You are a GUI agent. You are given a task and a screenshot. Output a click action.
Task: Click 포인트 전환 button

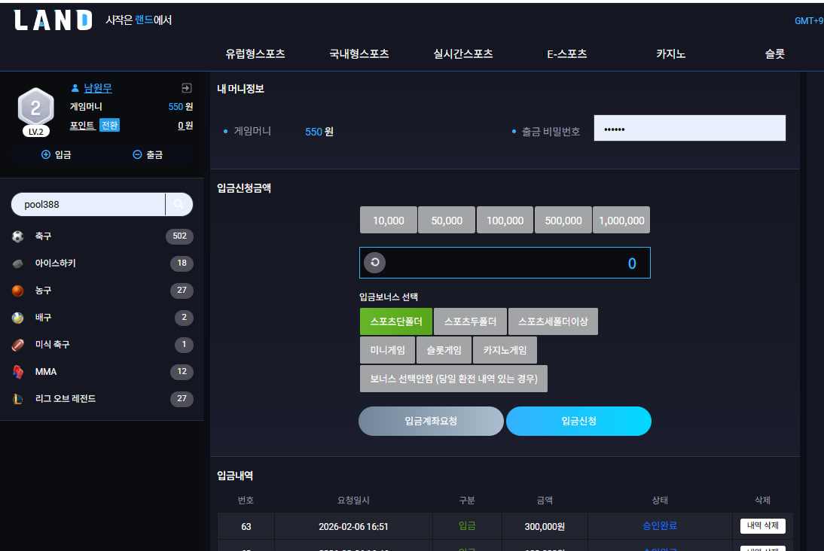click(x=110, y=125)
